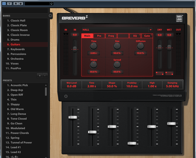Viewport: 196px width, 158px height.
Task: Select the Voxes bank
Action: pos(25,64)
